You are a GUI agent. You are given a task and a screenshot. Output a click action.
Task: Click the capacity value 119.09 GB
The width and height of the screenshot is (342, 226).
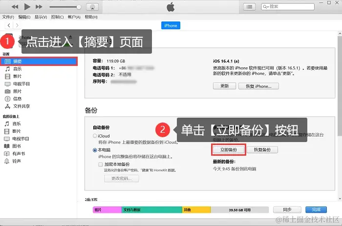116,61
